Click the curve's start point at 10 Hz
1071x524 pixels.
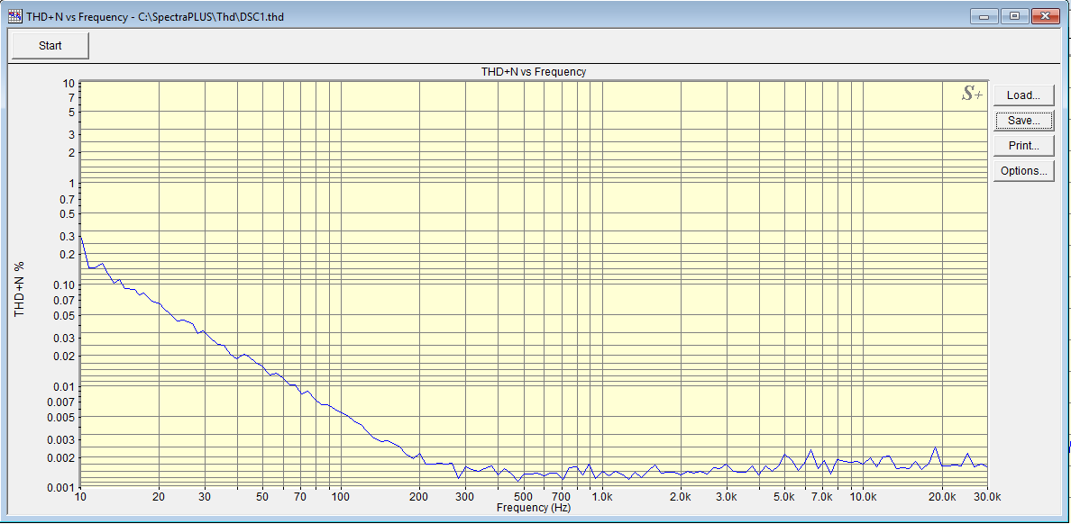[81, 236]
